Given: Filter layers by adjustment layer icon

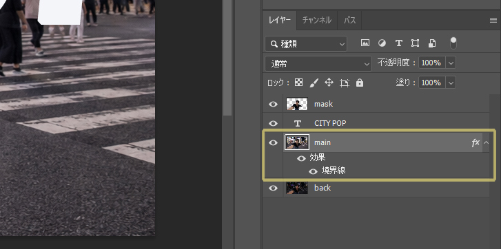Looking at the screenshot, I should point(382,43).
